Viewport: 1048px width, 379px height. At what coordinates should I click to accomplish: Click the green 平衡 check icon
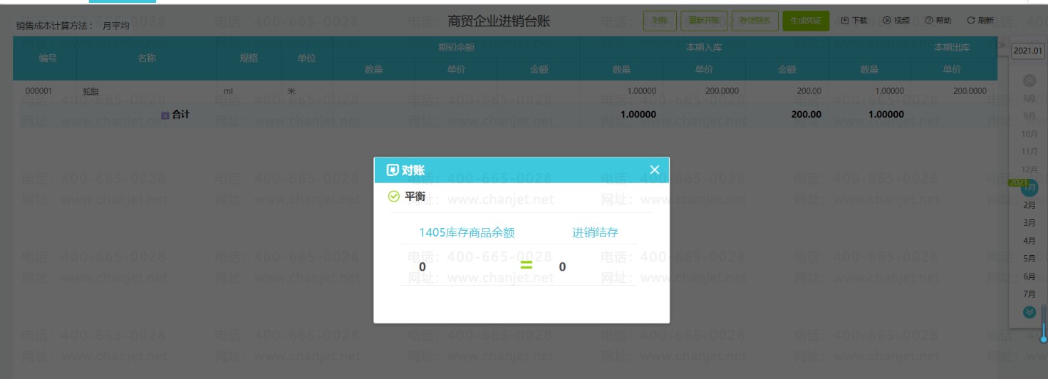point(393,196)
